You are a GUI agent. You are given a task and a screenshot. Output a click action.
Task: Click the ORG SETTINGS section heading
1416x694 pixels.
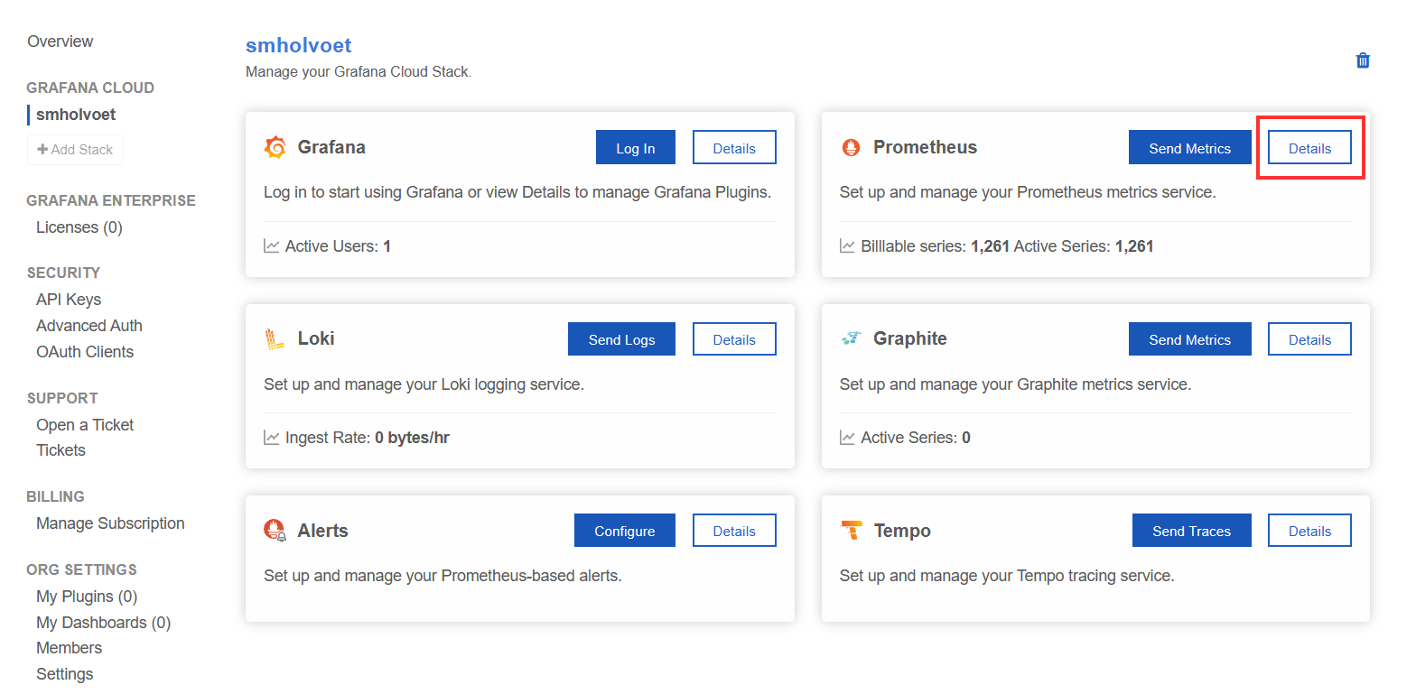tap(82, 569)
